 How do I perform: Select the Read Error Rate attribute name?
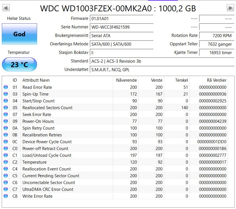37,87
